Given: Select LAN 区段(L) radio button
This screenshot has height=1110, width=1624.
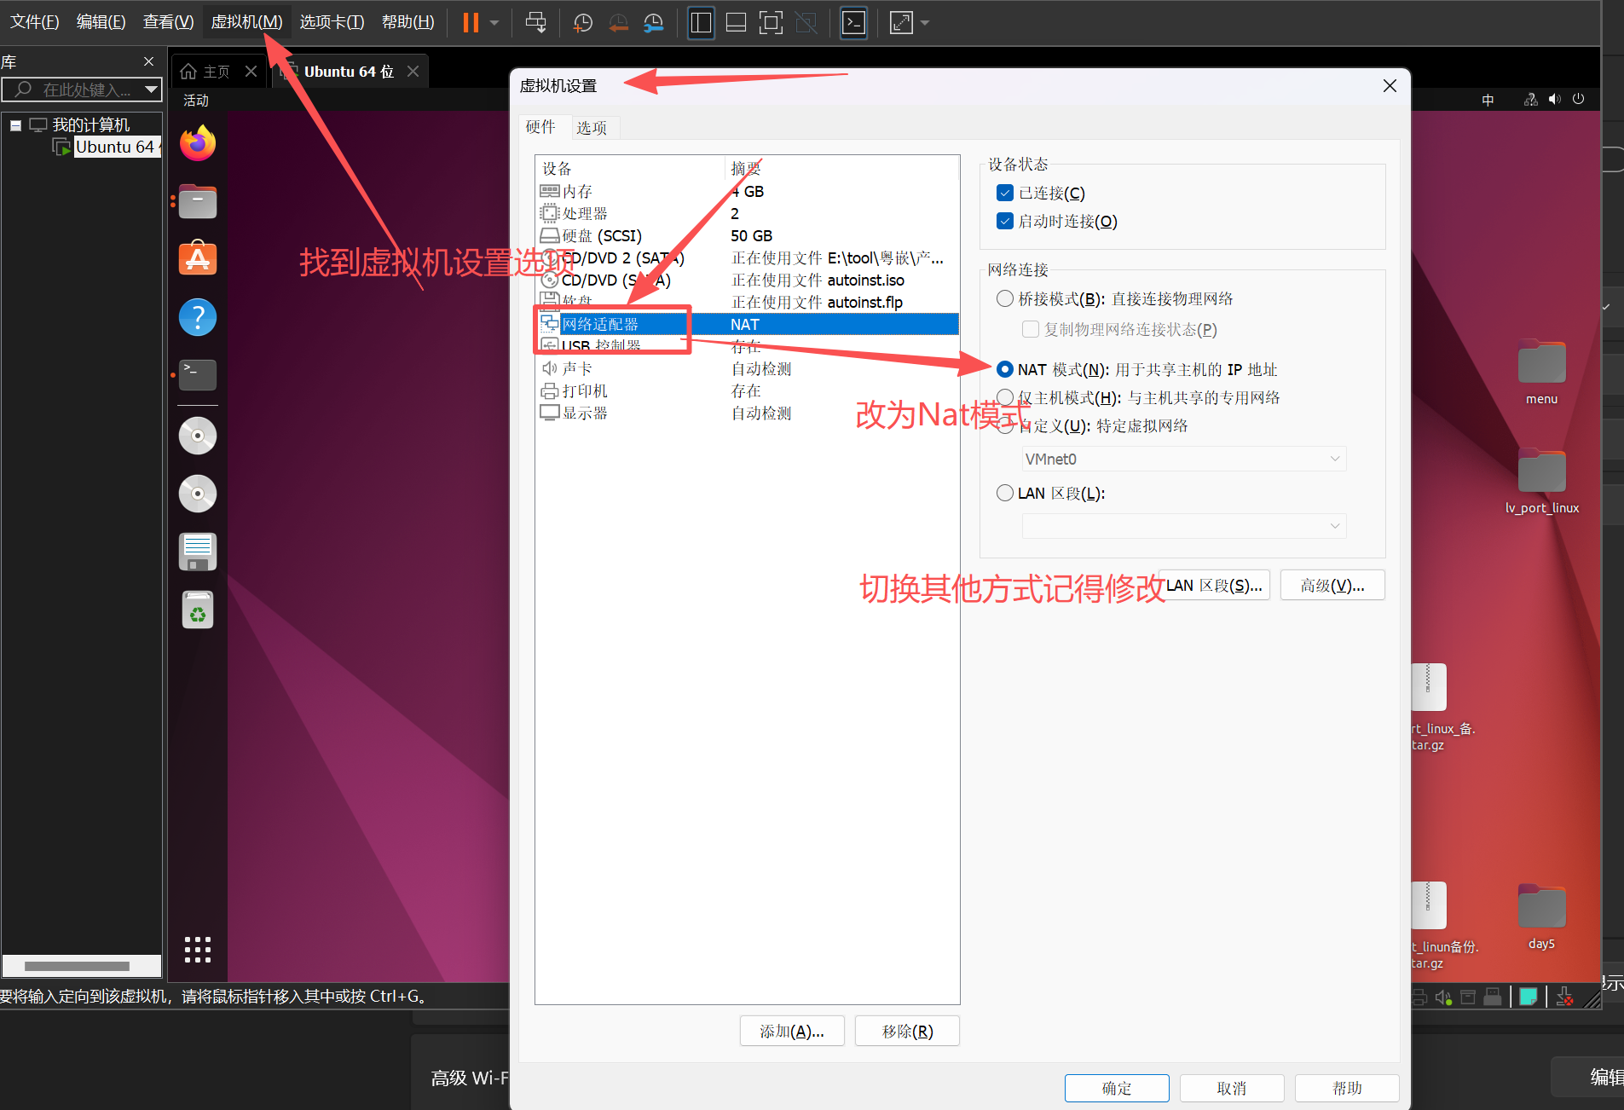Looking at the screenshot, I should pyautogui.click(x=1005, y=494).
